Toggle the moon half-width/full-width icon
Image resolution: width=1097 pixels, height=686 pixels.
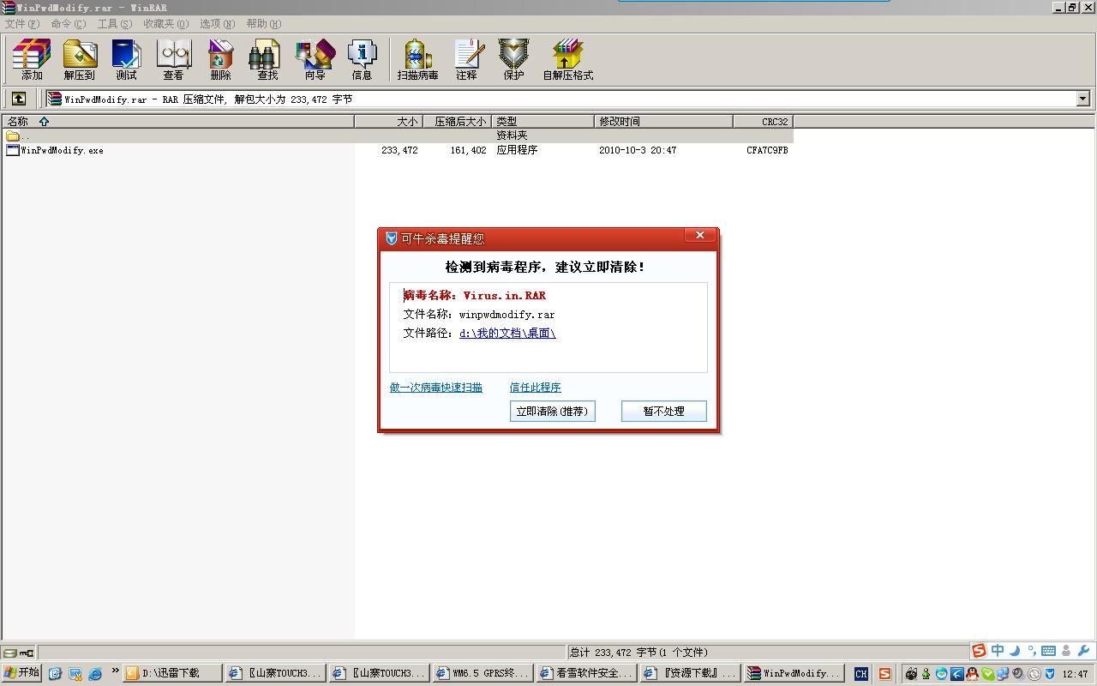click(x=1015, y=651)
